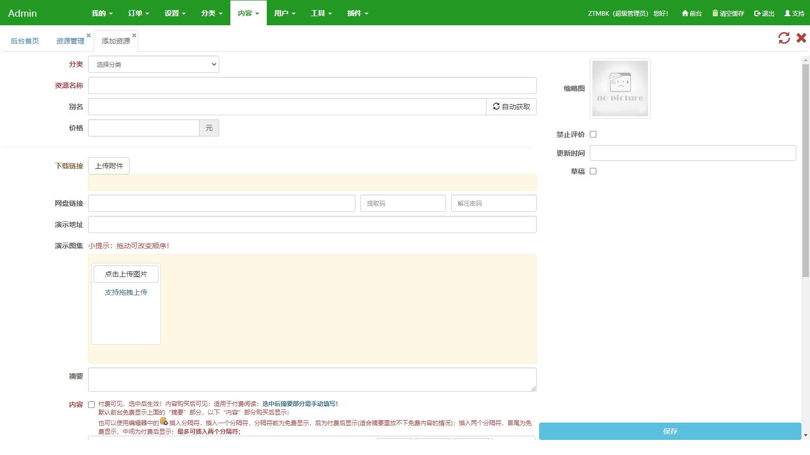Switch to the 资源管理 tab

point(70,41)
